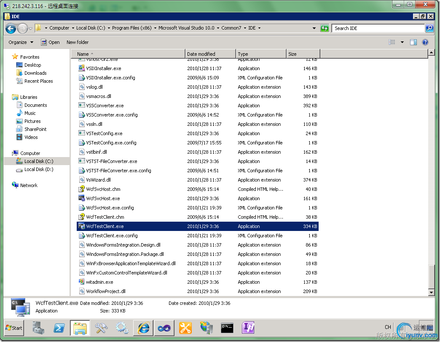Open the Documents library

(x=36, y=105)
